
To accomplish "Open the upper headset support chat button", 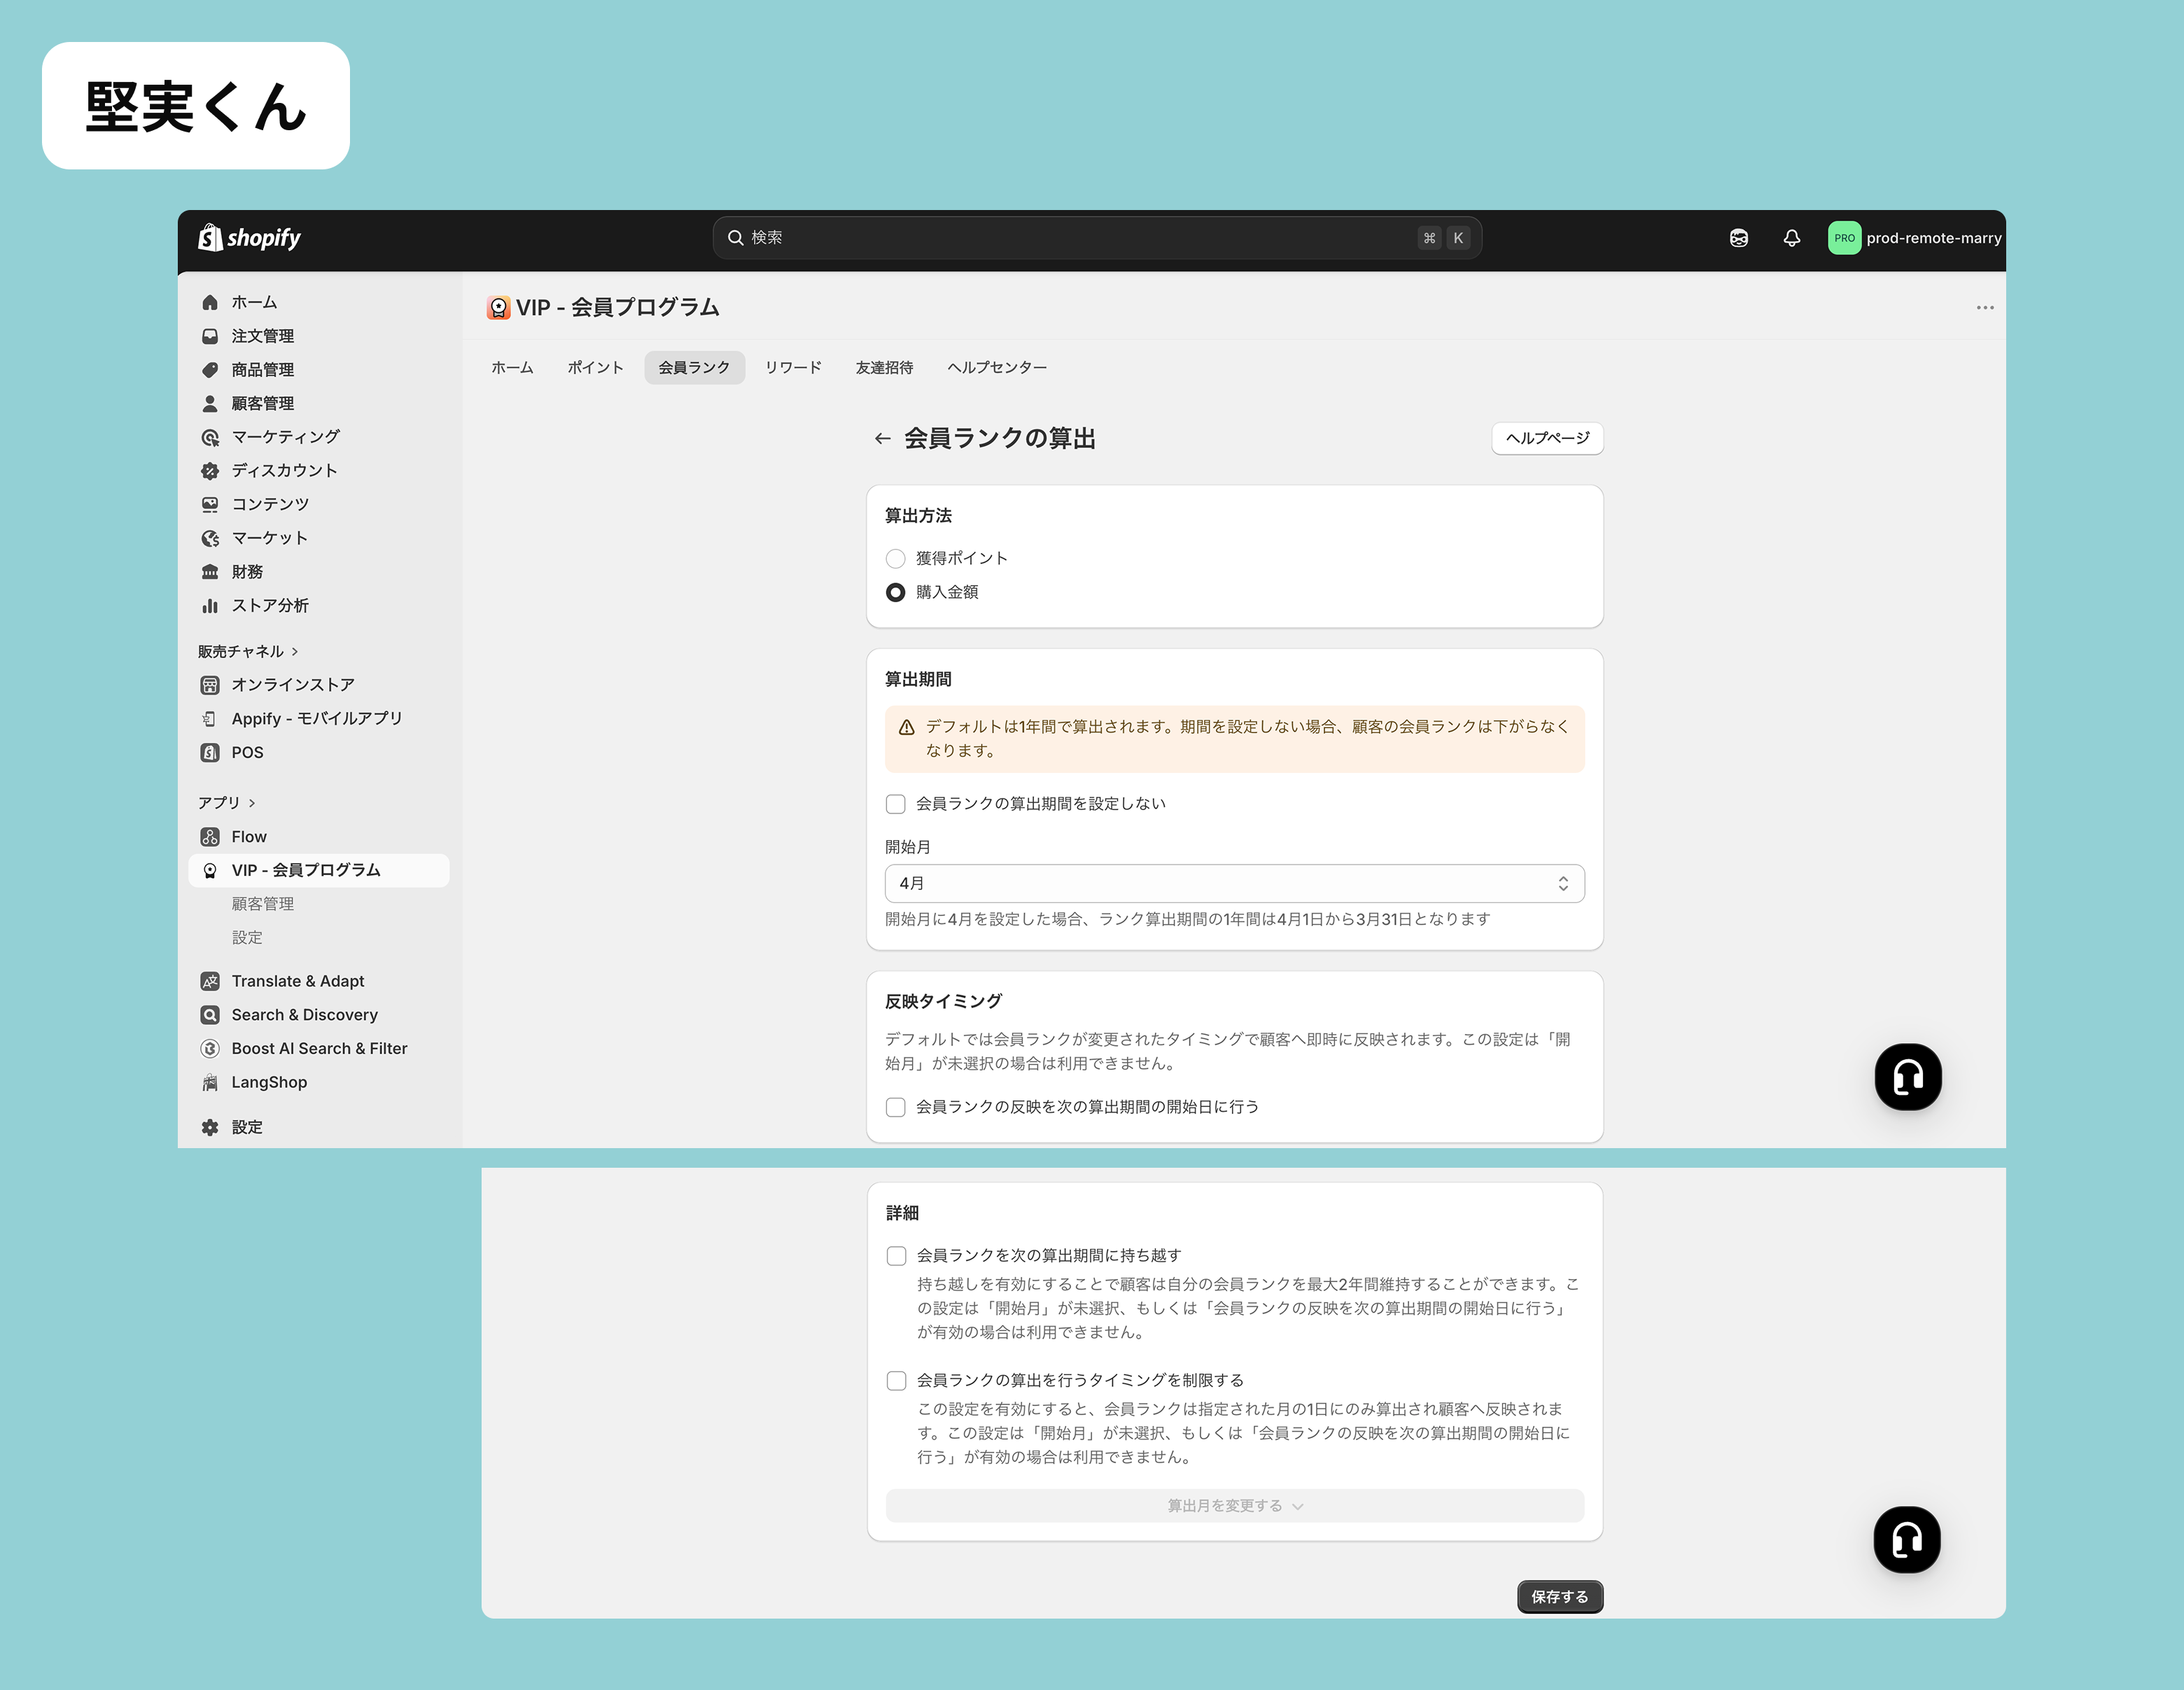I will (x=1907, y=1077).
